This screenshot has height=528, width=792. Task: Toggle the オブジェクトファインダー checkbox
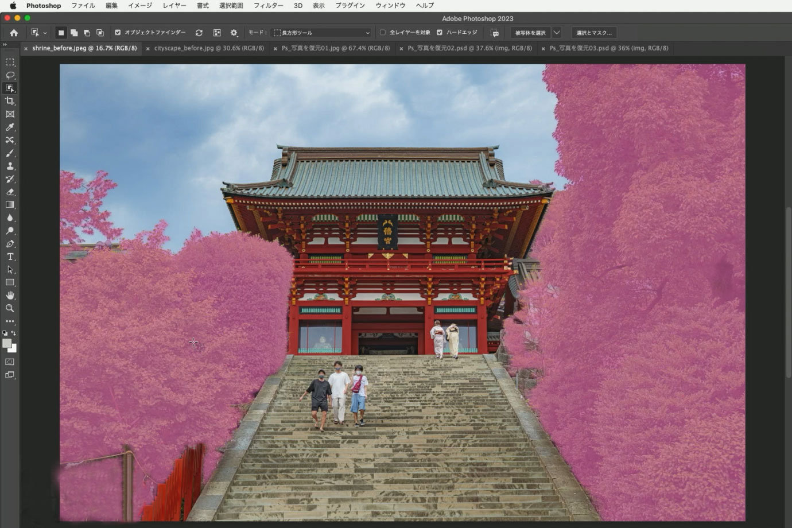[118, 33]
